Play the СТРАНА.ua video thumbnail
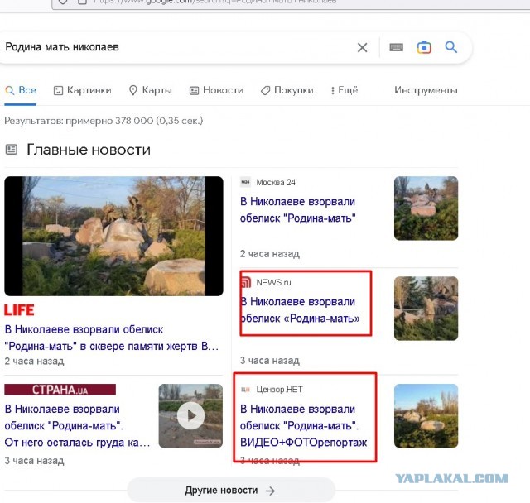The width and height of the screenshot is (530, 503). coord(190,415)
